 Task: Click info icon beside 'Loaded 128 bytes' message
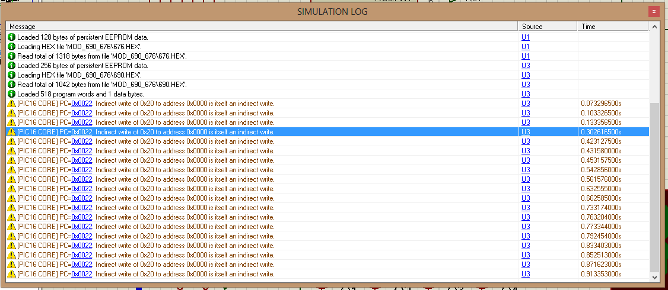[11, 37]
